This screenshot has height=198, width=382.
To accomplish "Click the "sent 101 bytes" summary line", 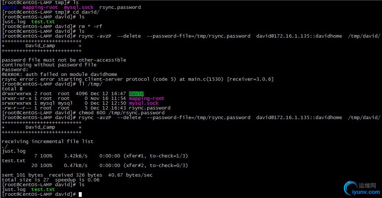I will tap(77, 175).
